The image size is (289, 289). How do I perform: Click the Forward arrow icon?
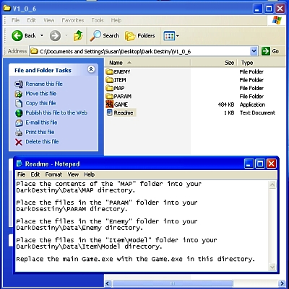pos(55,36)
